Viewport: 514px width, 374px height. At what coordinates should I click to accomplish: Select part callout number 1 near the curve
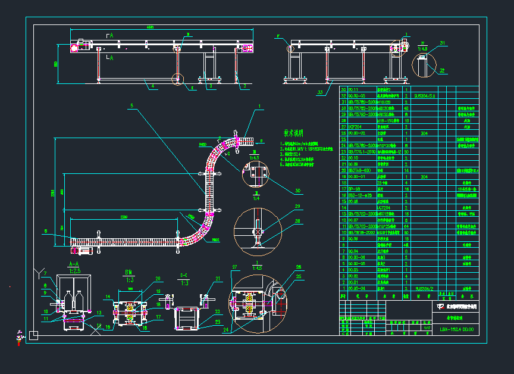[x=259, y=107]
